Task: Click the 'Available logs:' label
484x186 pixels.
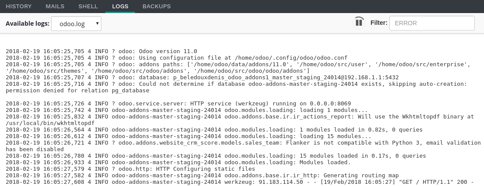Action: [26, 24]
